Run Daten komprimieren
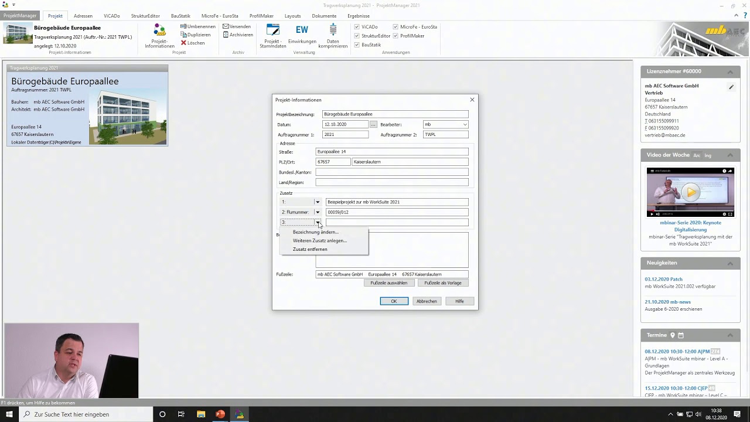 [333, 36]
